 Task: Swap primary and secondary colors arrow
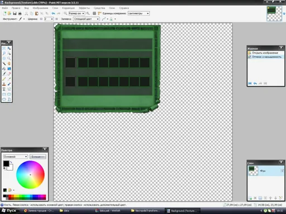pyautogui.click(x=11, y=162)
